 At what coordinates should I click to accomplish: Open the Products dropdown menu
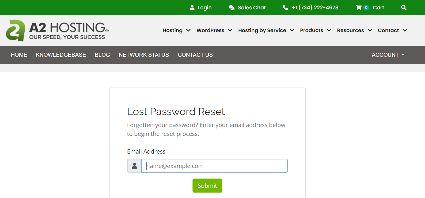pyautogui.click(x=315, y=30)
